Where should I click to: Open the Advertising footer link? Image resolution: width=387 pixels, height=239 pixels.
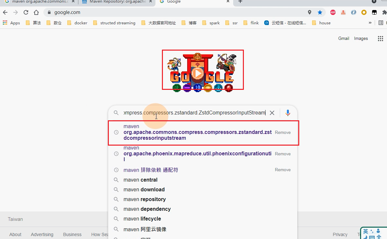coord(42,234)
